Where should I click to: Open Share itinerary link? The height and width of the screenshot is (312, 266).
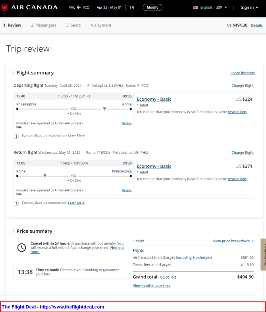(243, 73)
